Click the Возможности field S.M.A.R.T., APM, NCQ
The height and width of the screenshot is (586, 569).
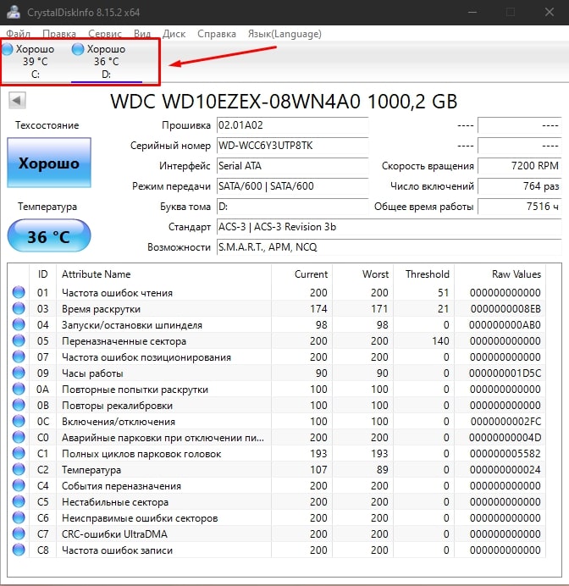389,247
